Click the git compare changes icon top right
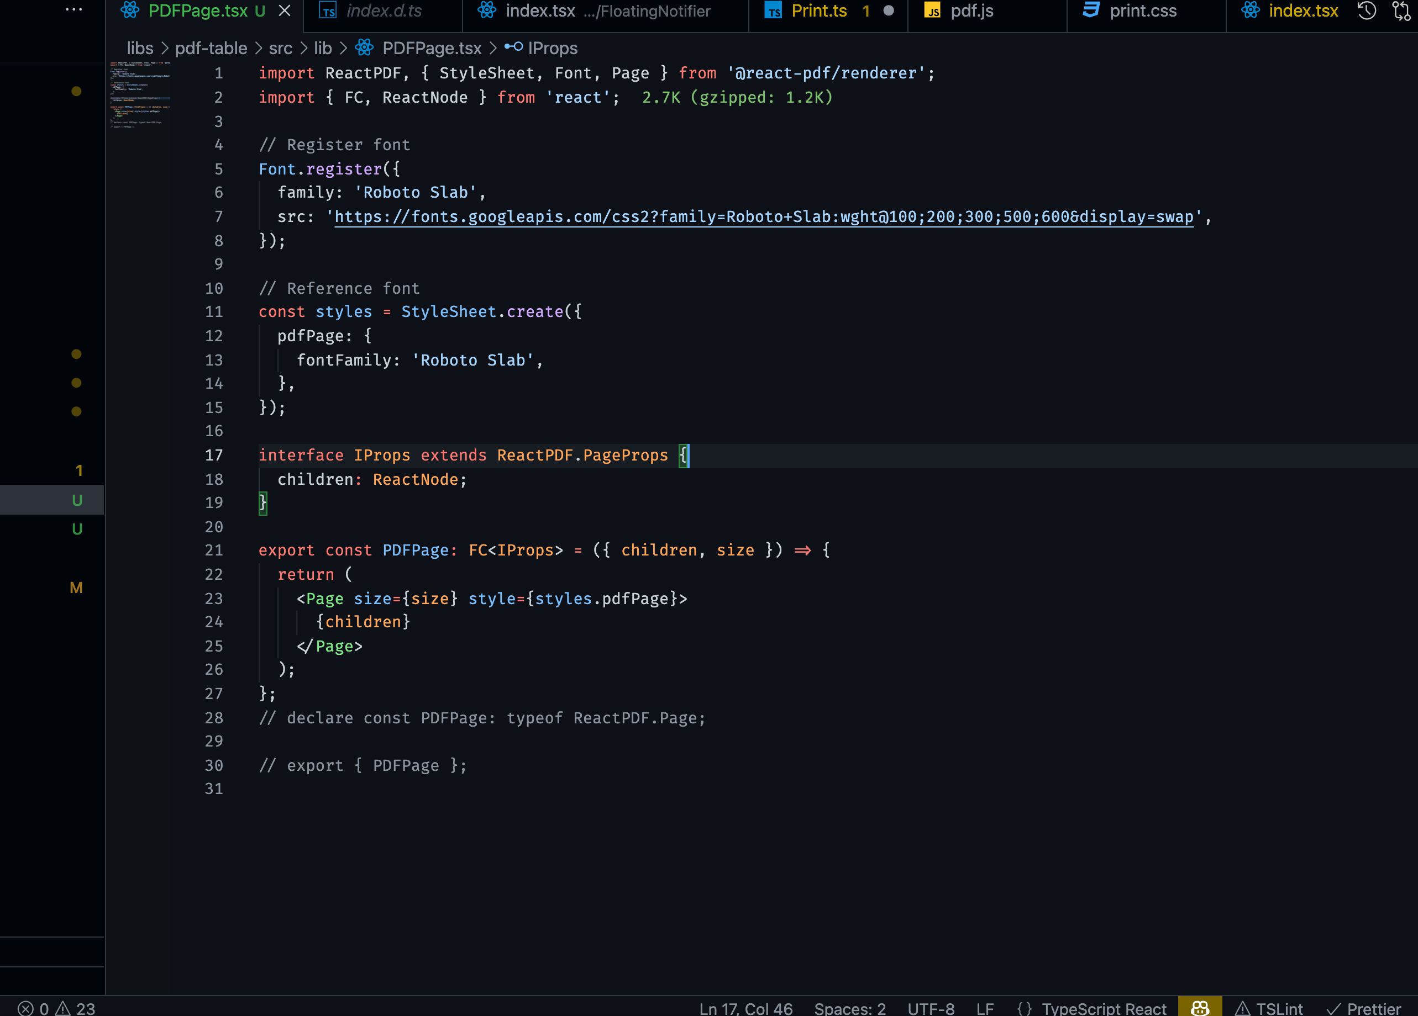The height and width of the screenshot is (1016, 1418). click(1400, 10)
